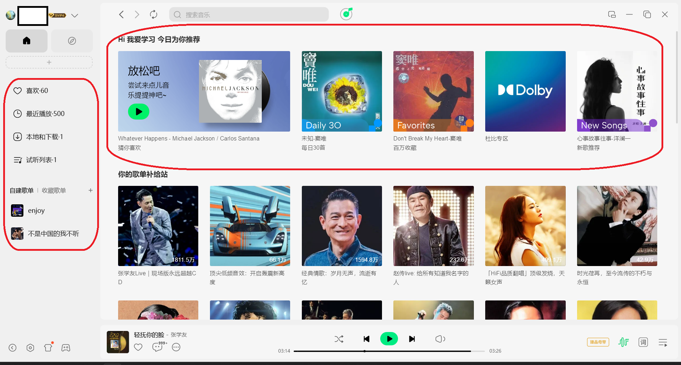Open 本地和下载·1
Image resolution: width=681 pixels, height=365 pixels.
(38, 137)
